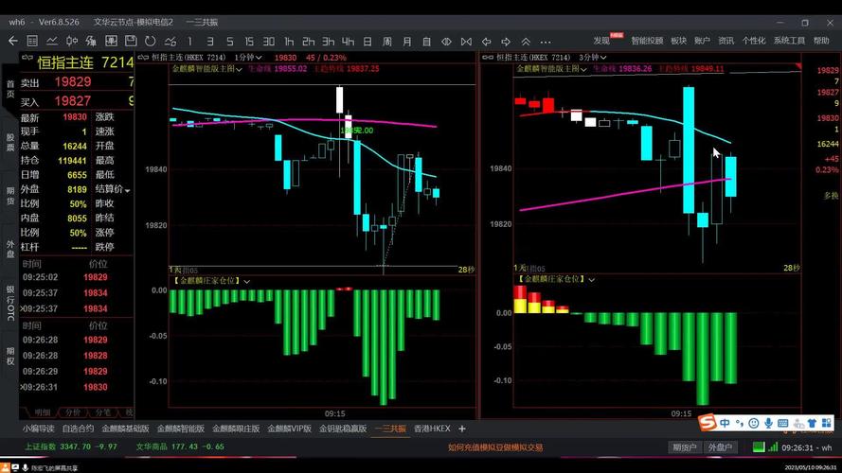Click the expand chart horizontally icon
Screen dimensions: 842x473
(446, 41)
